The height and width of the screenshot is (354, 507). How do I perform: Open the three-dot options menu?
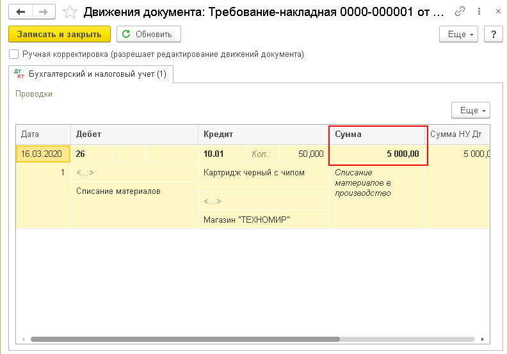pos(479,12)
